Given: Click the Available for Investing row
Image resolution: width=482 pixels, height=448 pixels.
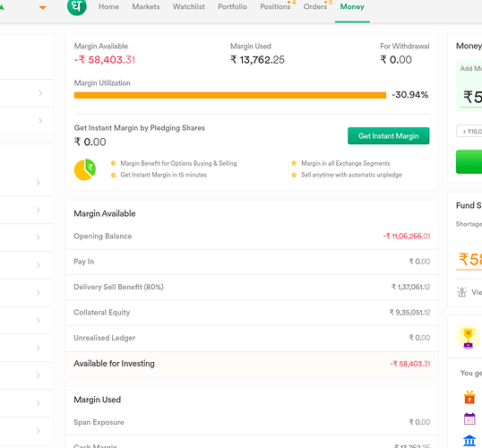Looking at the screenshot, I should pyautogui.click(x=252, y=364).
